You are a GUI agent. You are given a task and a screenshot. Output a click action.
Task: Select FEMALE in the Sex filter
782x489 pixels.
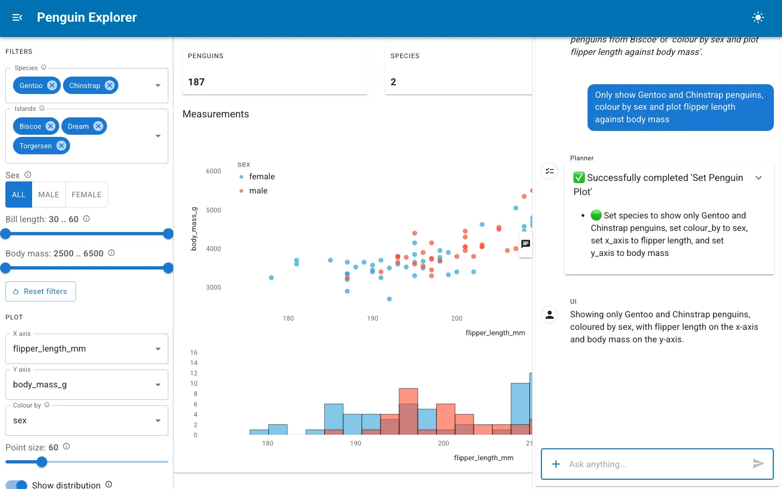pos(86,195)
